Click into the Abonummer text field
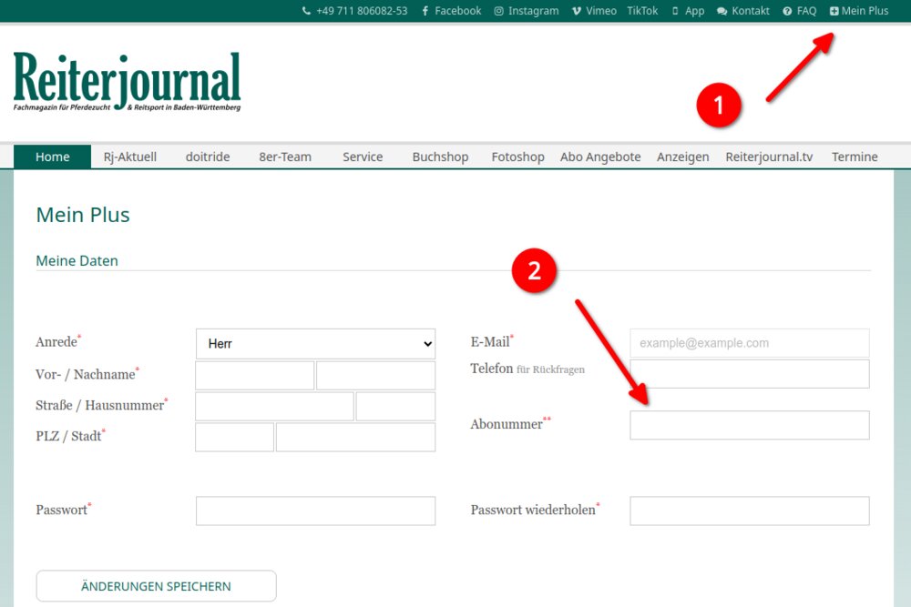 (749, 425)
